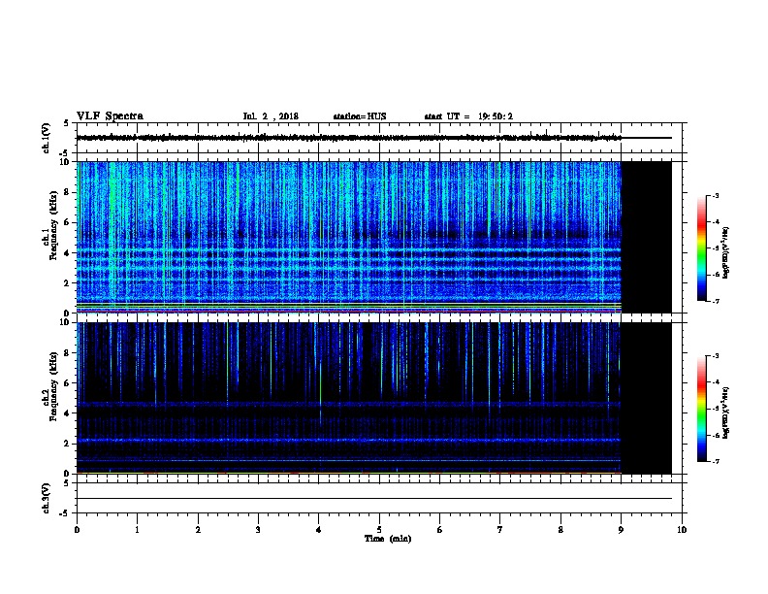Click the ch.1 spectrogram plot area
Screen dimensions: 768x594
point(373,237)
